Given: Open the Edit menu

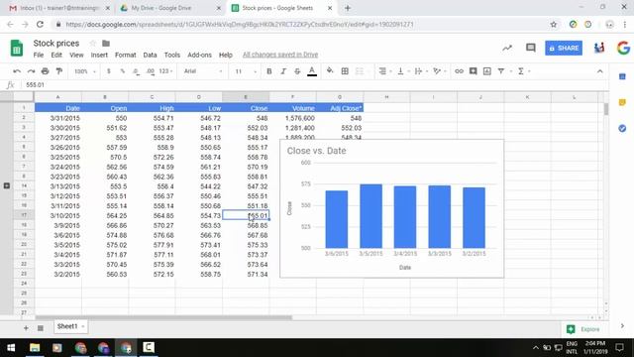Looking at the screenshot, I should click(56, 56).
